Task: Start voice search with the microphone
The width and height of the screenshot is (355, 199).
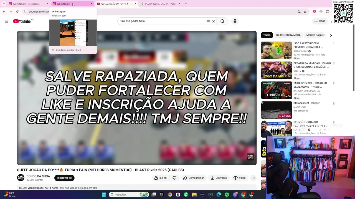Action: click(x=235, y=21)
